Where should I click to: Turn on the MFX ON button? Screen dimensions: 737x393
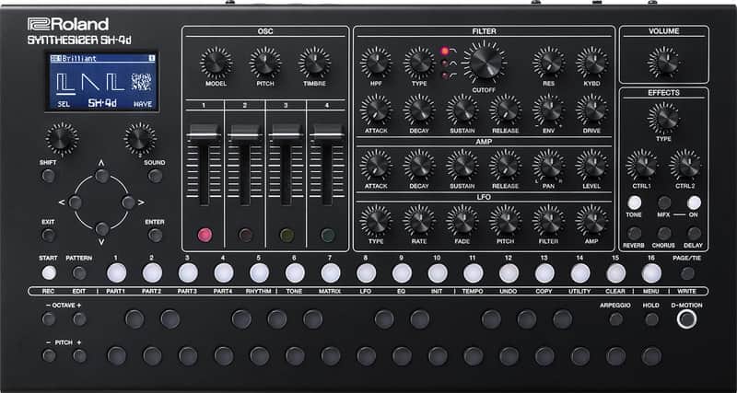(694, 202)
